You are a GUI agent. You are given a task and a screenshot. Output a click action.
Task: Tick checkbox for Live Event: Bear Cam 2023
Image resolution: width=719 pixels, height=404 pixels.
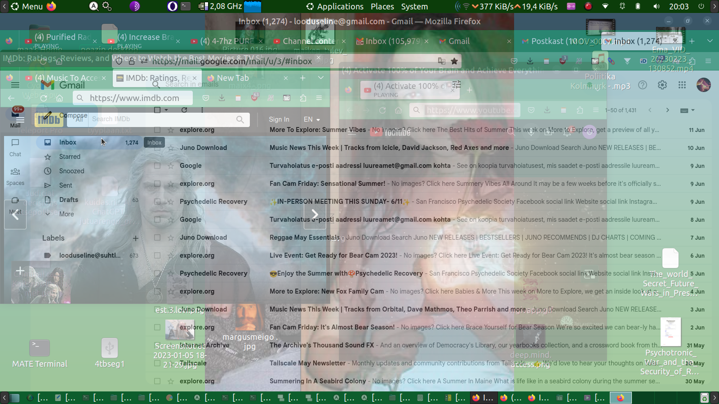[157, 255]
